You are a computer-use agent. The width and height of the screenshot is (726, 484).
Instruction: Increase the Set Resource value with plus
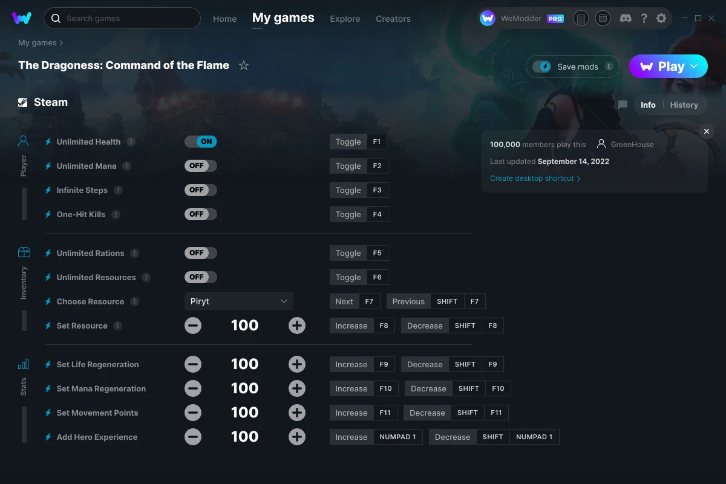pos(297,325)
